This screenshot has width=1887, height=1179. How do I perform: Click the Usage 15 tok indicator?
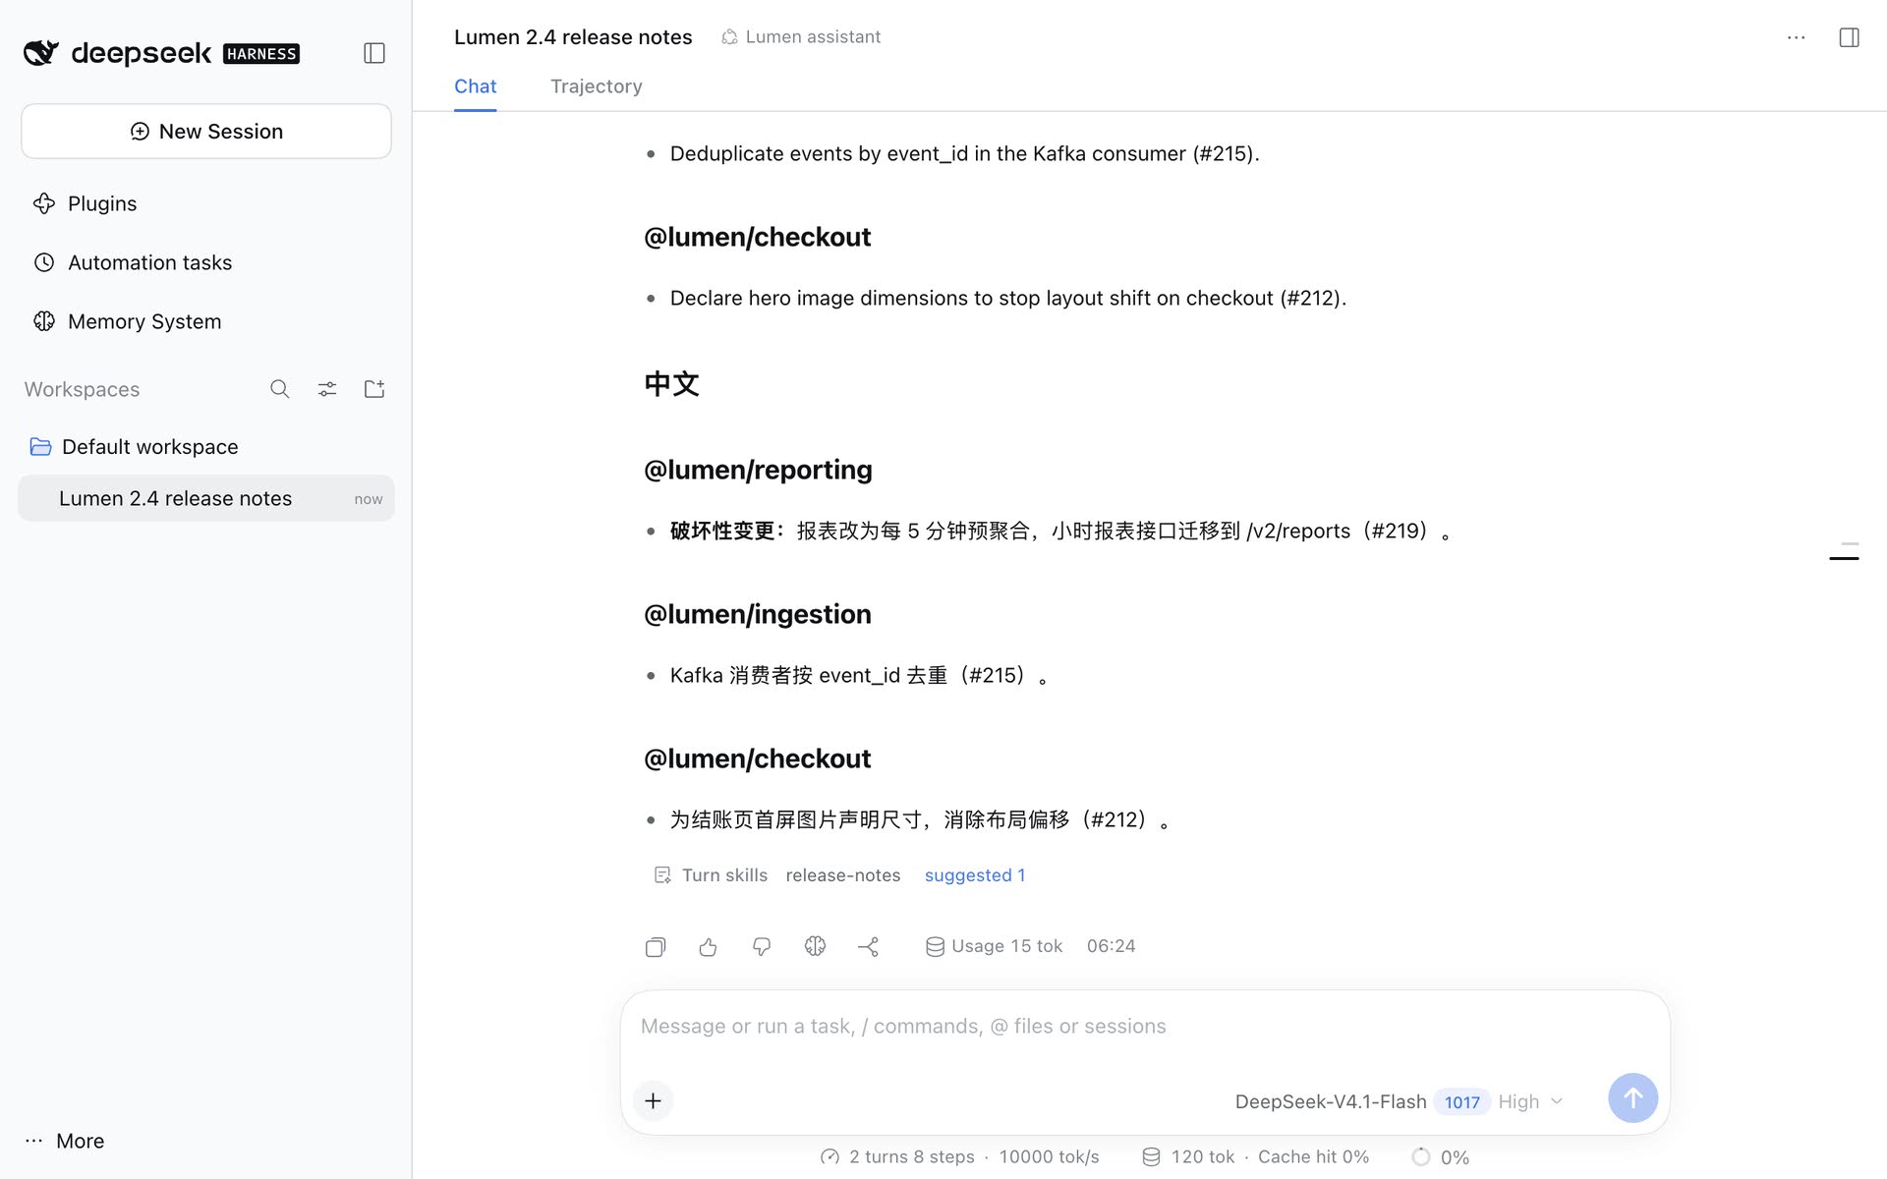(995, 946)
